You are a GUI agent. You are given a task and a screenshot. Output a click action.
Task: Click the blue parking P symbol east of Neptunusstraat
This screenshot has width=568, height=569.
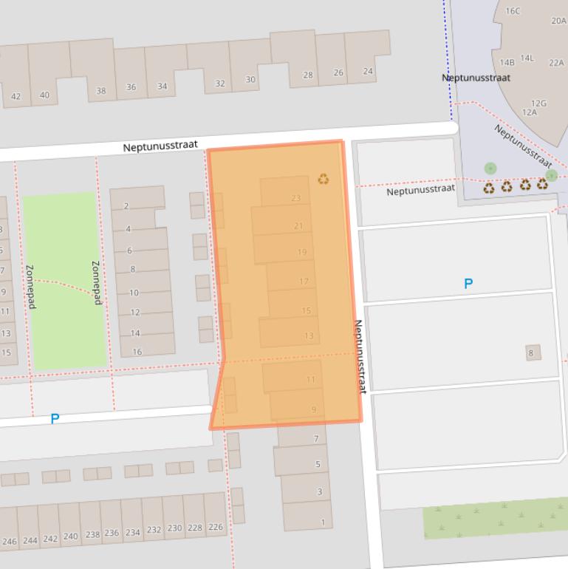pyautogui.click(x=468, y=284)
